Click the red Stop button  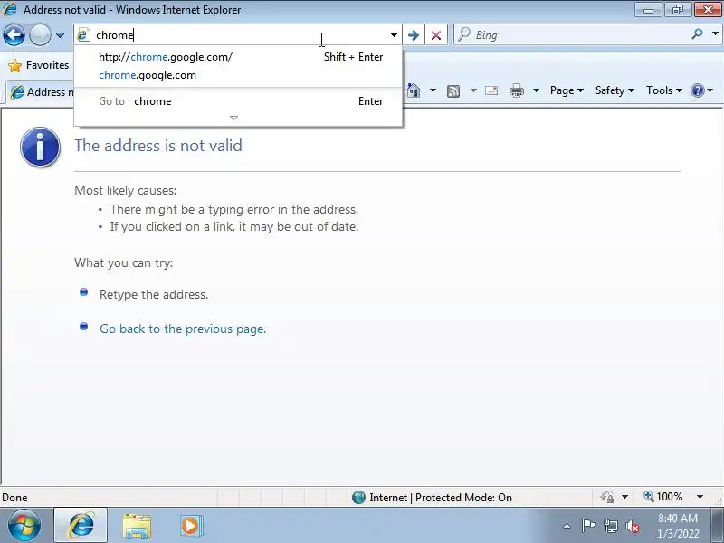click(436, 35)
